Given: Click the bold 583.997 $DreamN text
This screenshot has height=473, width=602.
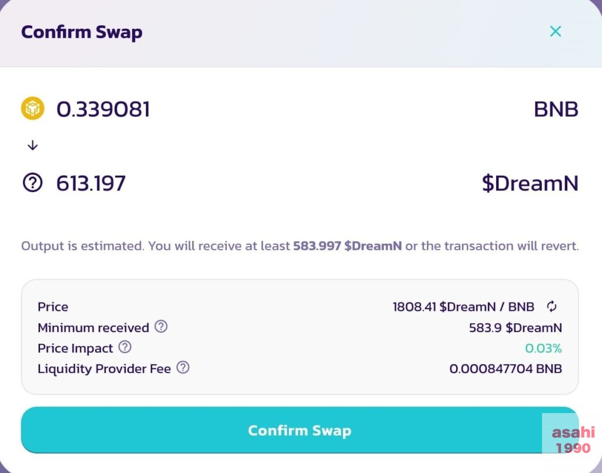Looking at the screenshot, I should [x=347, y=246].
